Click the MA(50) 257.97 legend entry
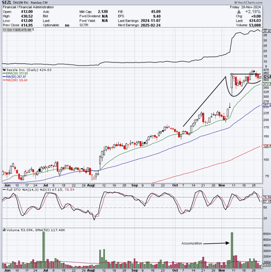Image resolution: width=271 pixels, height=272 pixels. tap(14, 77)
